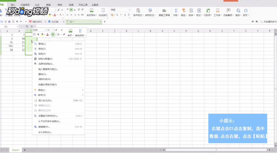Viewport: 277px width, 153px height.
Task: Select Cut (剪切) from the context menu
Action: tap(58, 49)
